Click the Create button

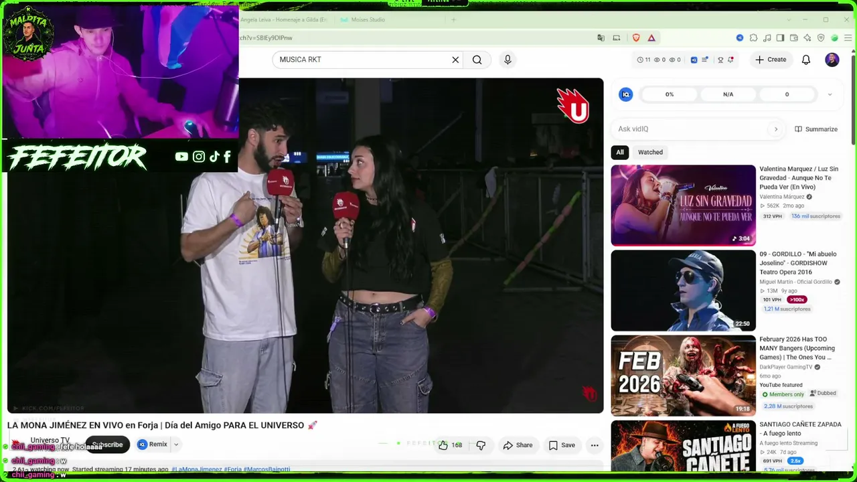point(771,60)
